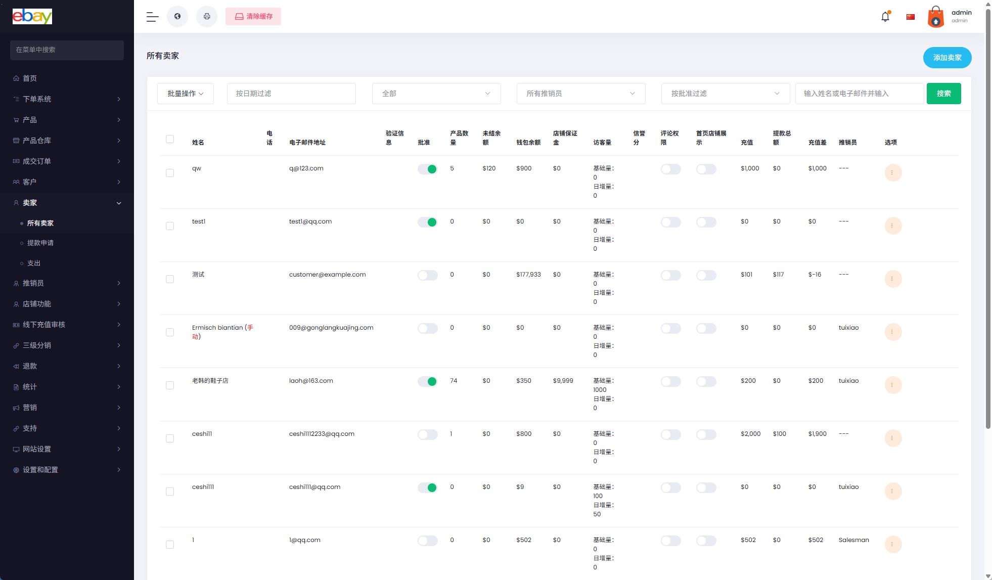The width and height of the screenshot is (992, 580).
Task: Click the 添加卖家 button
Action: pyautogui.click(x=946, y=58)
